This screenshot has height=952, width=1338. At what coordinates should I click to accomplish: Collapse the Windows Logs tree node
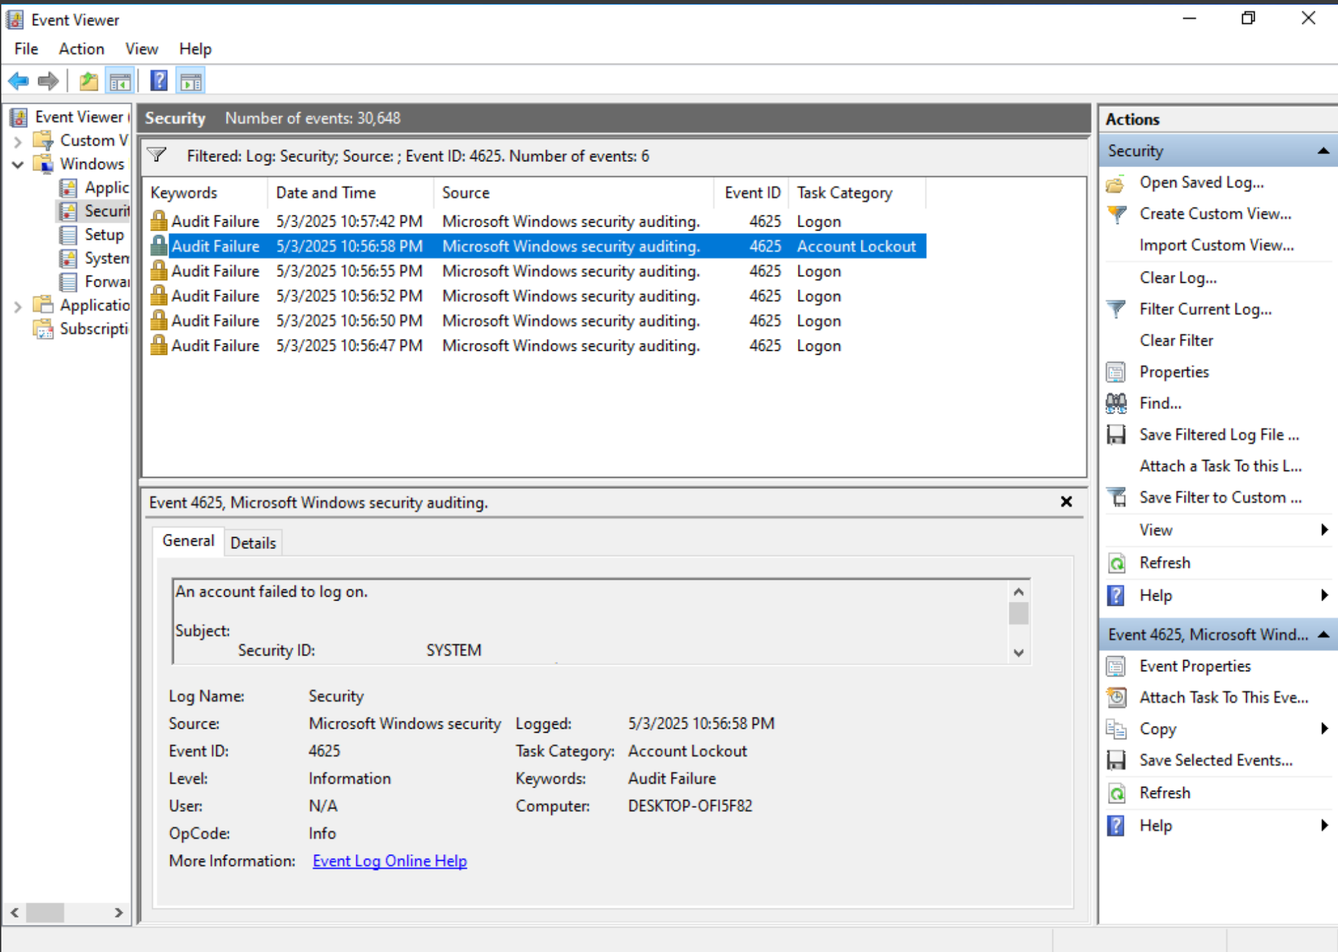(x=18, y=164)
